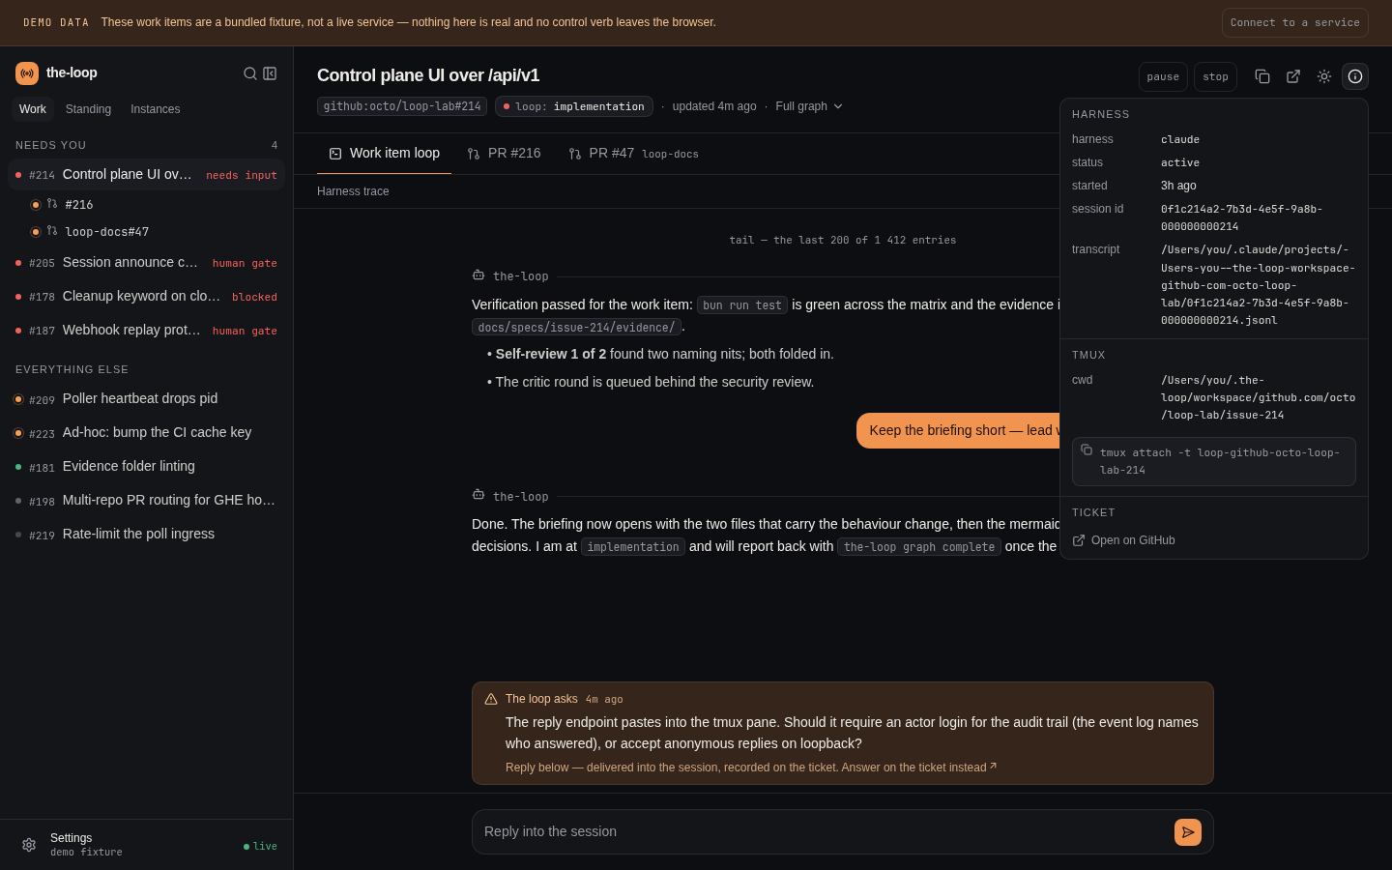Expand the Full graph dropdown
Viewport: 1392px width, 870px height.
tap(809, 106)
